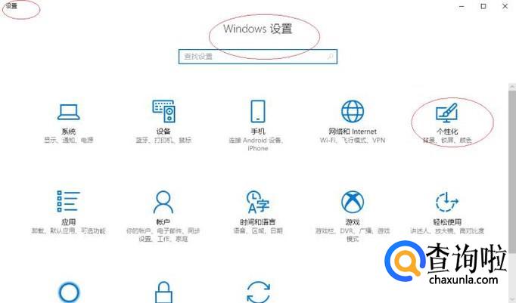Open the 设备 (Devices) keyboard-speaker icon

tap(163, 111)
